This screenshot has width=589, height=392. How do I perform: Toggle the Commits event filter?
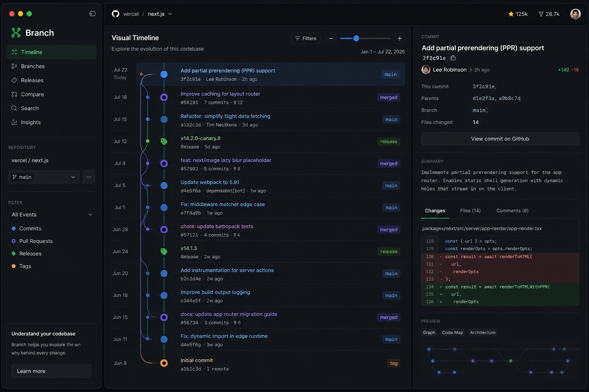(x=26, y=229)
